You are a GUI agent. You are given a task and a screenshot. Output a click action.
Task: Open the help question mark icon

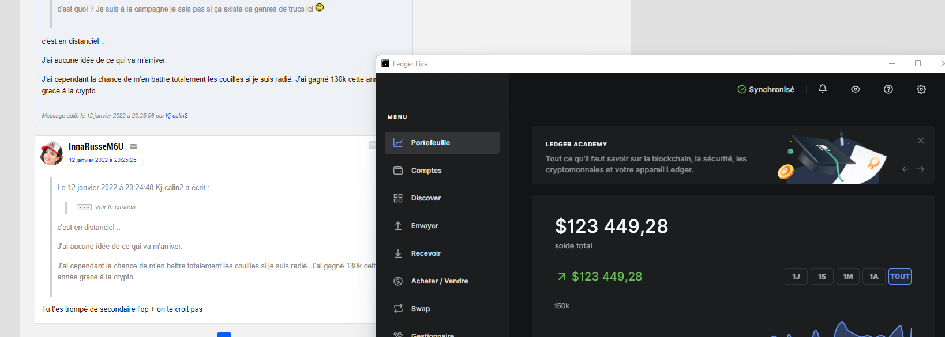888,89
